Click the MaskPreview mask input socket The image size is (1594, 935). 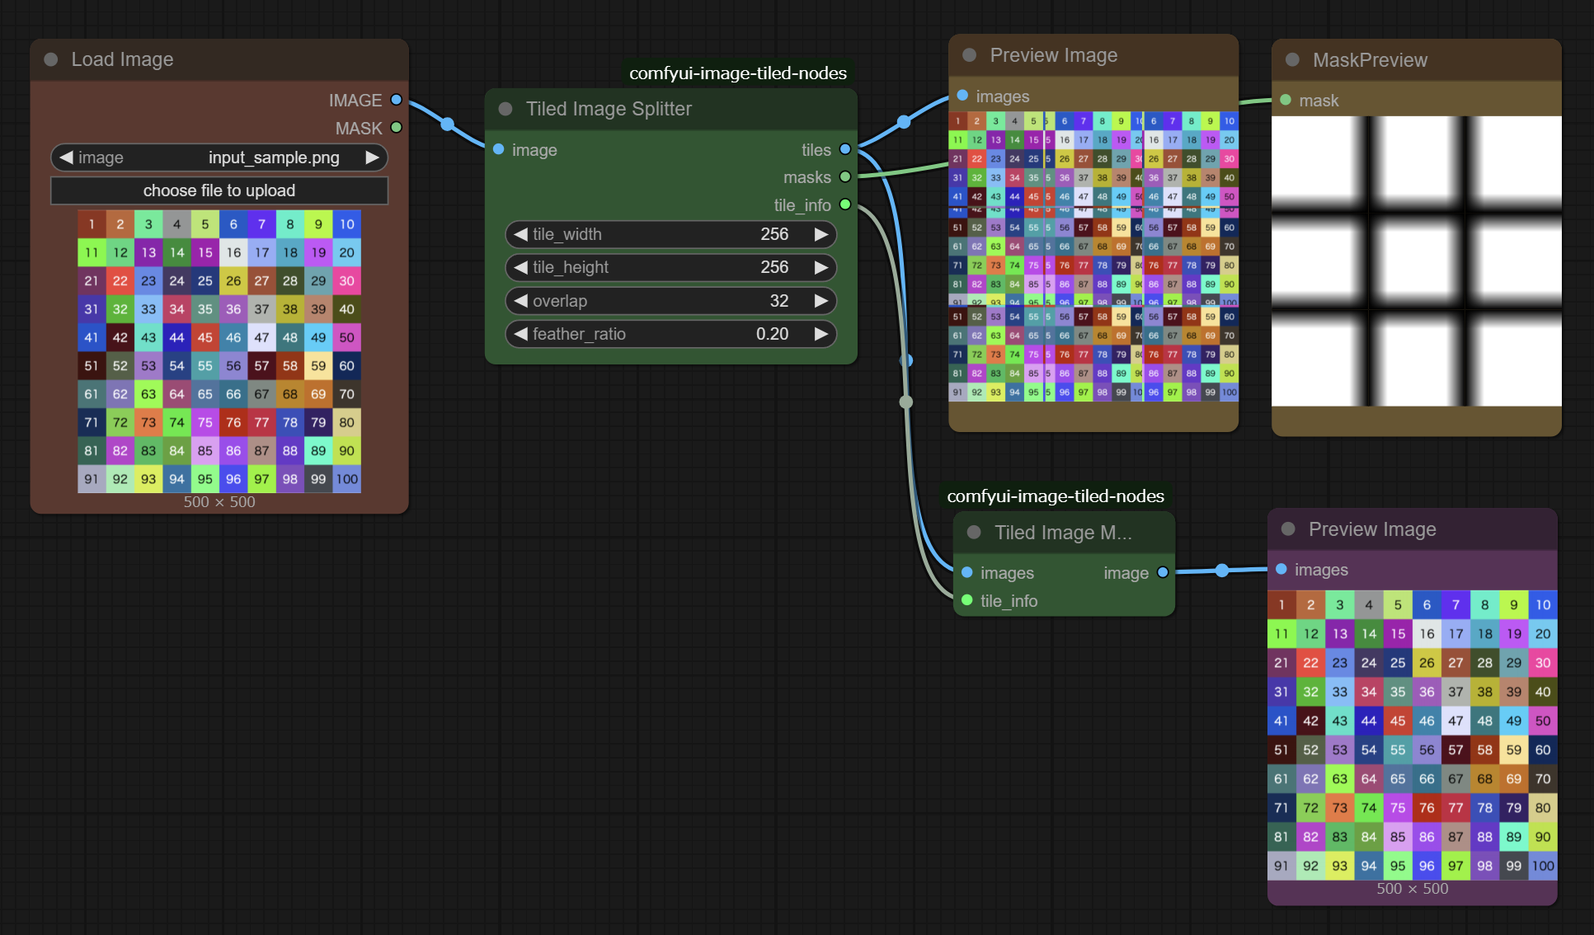point(1286,100)
